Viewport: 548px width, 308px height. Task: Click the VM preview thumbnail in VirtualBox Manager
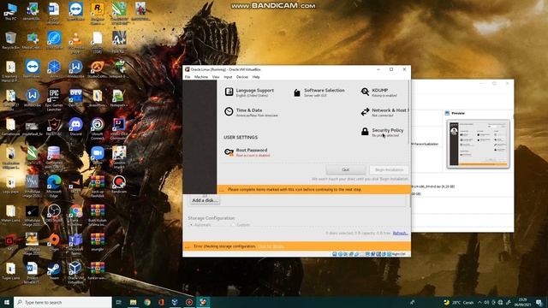[x=478, y=144]
